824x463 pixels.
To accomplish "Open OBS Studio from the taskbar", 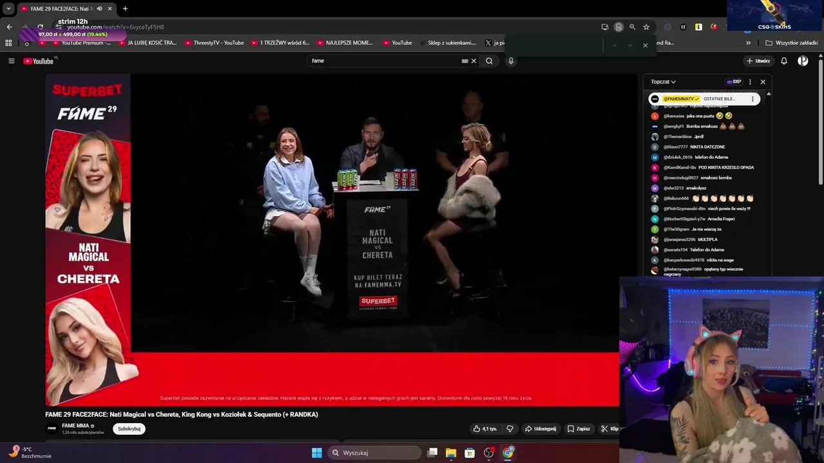I will [489, 453].
